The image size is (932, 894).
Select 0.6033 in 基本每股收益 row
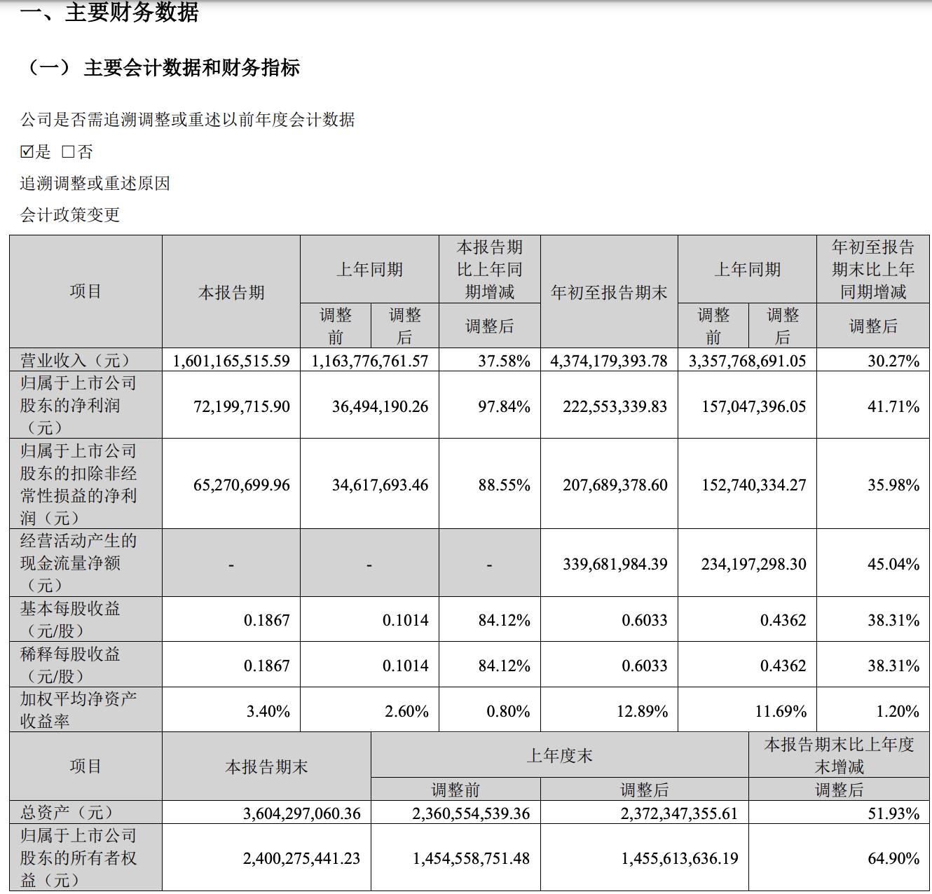click(x=645, y=620)
